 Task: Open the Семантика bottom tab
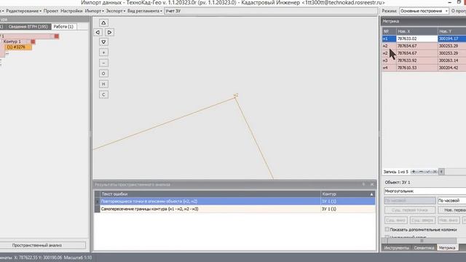coord(424,247)
